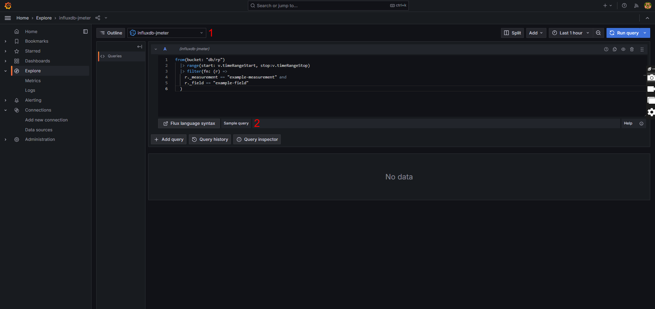Collapse the Connections section arrow
Viewport: 655px width, 309px height.
click(x=5, y=110)
